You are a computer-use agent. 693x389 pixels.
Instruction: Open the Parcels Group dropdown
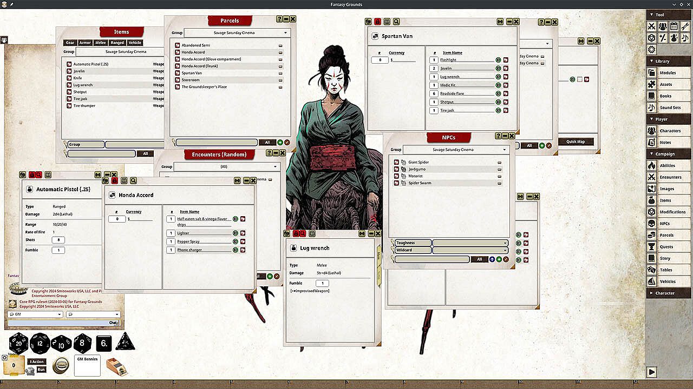237,33
